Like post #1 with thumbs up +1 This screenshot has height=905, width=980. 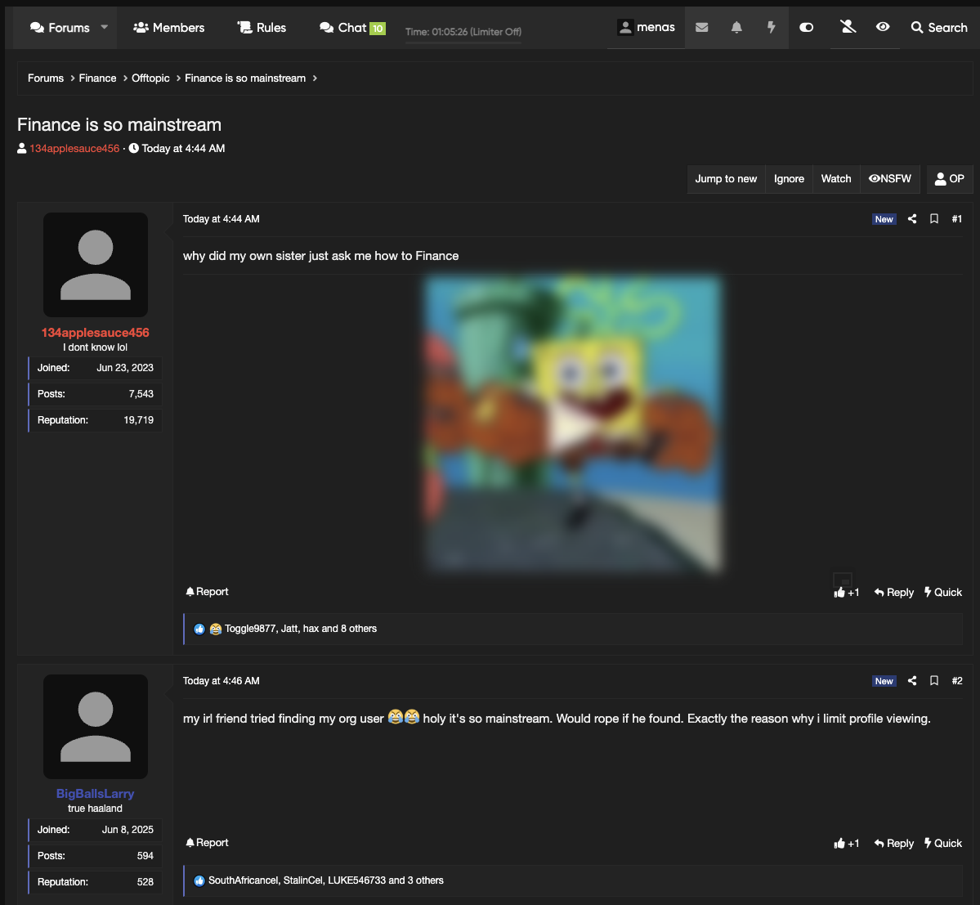846,593
